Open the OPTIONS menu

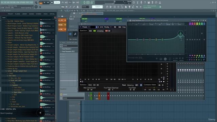pyautogui.click(x=23, y=2)
